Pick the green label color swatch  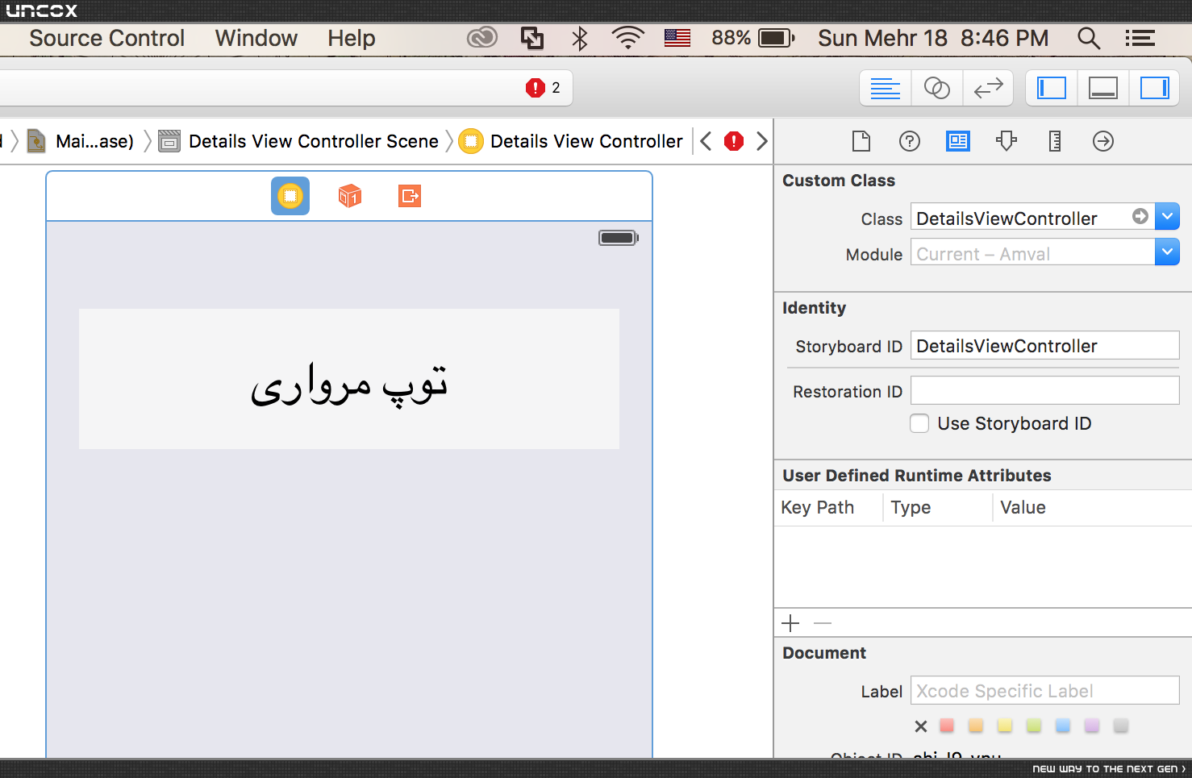click(x=1034, y=726)
